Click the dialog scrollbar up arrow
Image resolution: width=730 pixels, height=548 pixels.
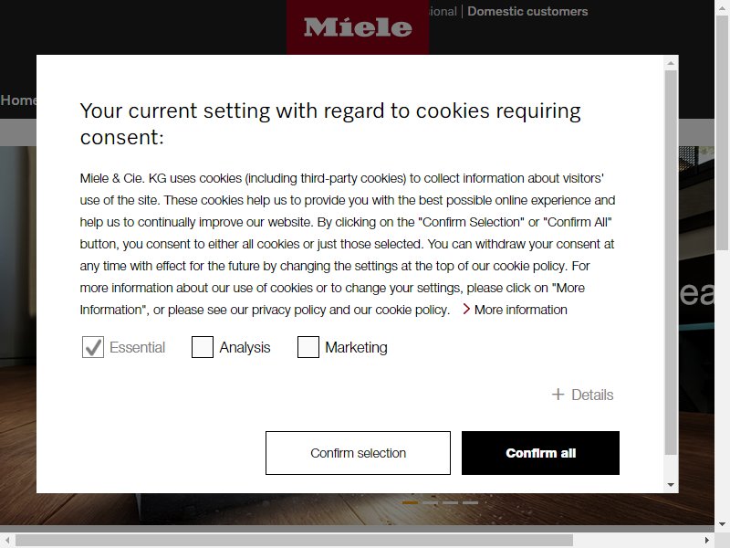(671, 63)
